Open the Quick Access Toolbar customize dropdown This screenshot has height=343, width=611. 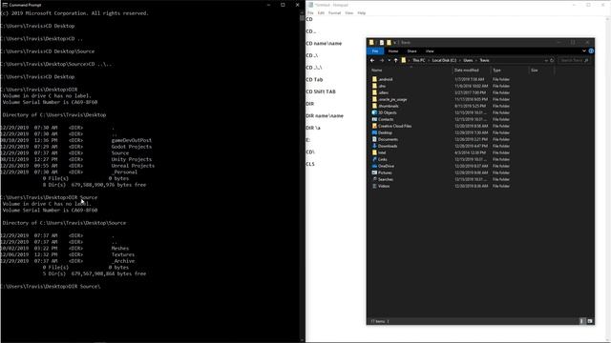pos(394,42)
